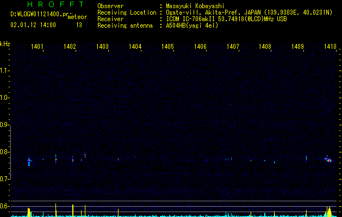The height and width of the screenshot is (217, 342).
Task: Click the HROFFT title text
Action: coord(56,4)
